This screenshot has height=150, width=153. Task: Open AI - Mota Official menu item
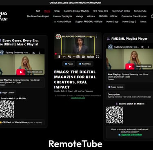click(63, 22)
